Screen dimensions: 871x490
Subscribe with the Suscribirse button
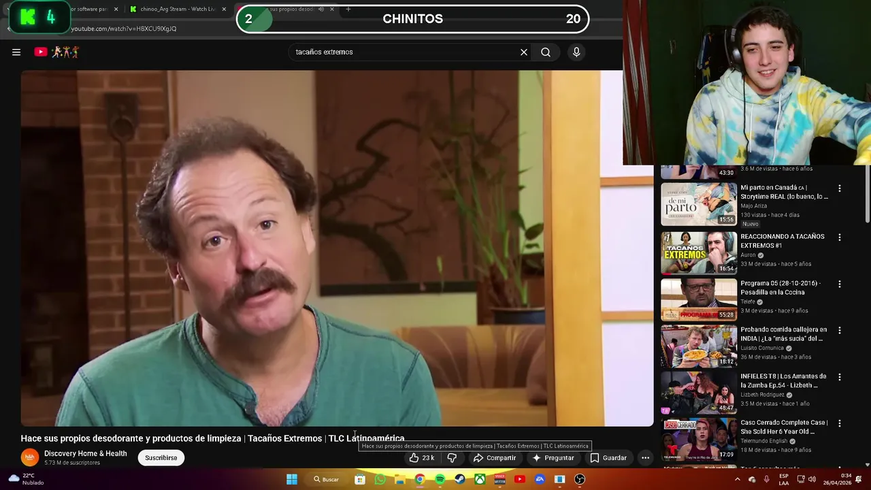pyautogui.click(x=161, y=458)
